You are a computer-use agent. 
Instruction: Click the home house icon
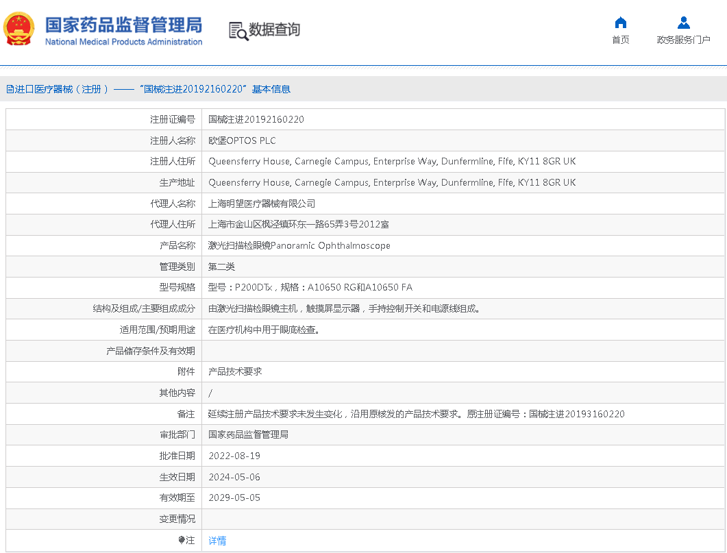click(620, 23)
